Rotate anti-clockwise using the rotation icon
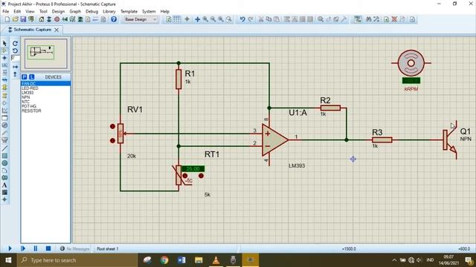476x267 pixels. point(15,50)
